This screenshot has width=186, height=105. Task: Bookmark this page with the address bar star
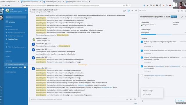point(129,5)
